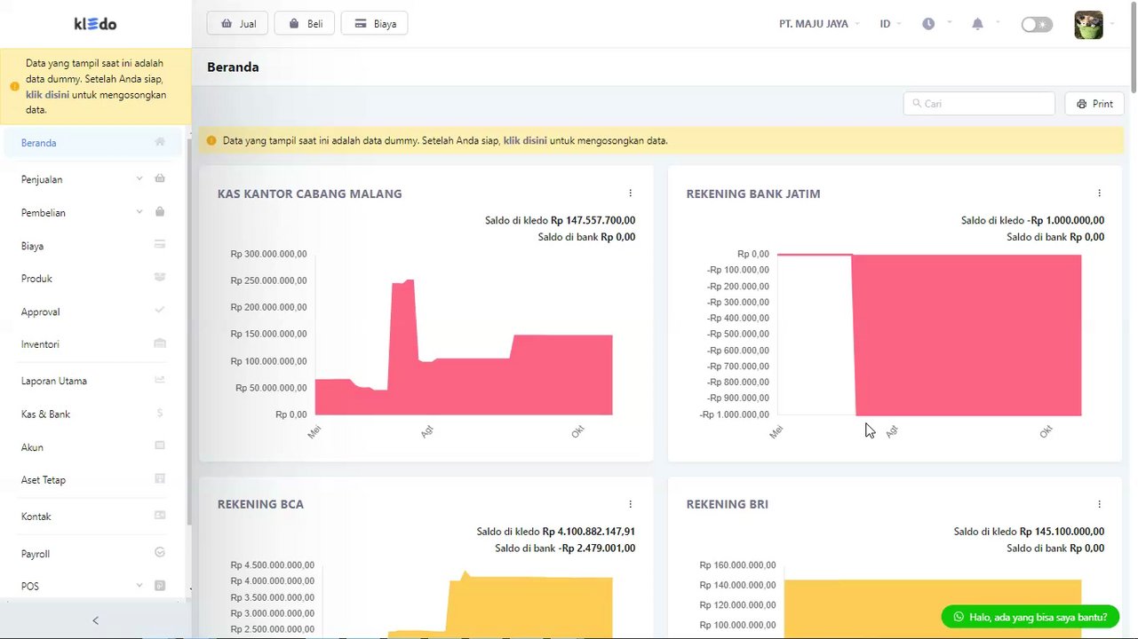Click the Payroll circle icon
Screen dimensions: 1138x639
click(160, 553)
